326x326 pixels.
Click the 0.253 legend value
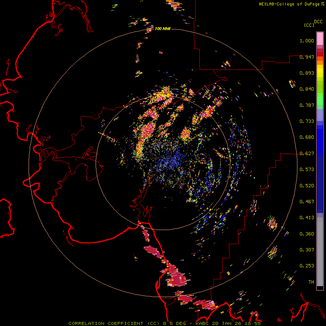[307, 266]
